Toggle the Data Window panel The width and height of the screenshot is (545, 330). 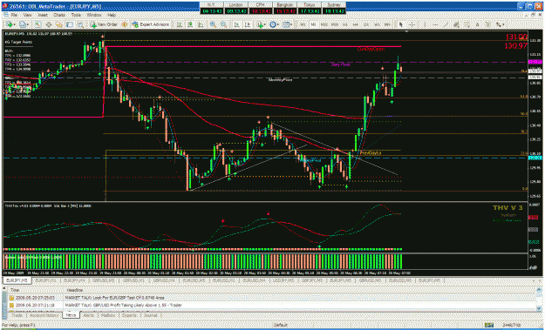pyautogui.click(x=49, y=24)
